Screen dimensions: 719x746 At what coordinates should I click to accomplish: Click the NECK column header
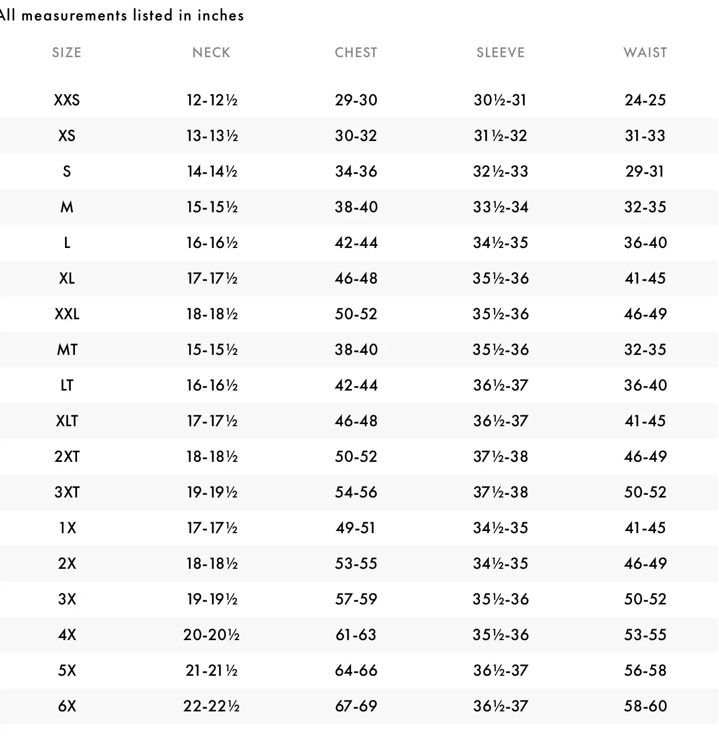point(211,52)
